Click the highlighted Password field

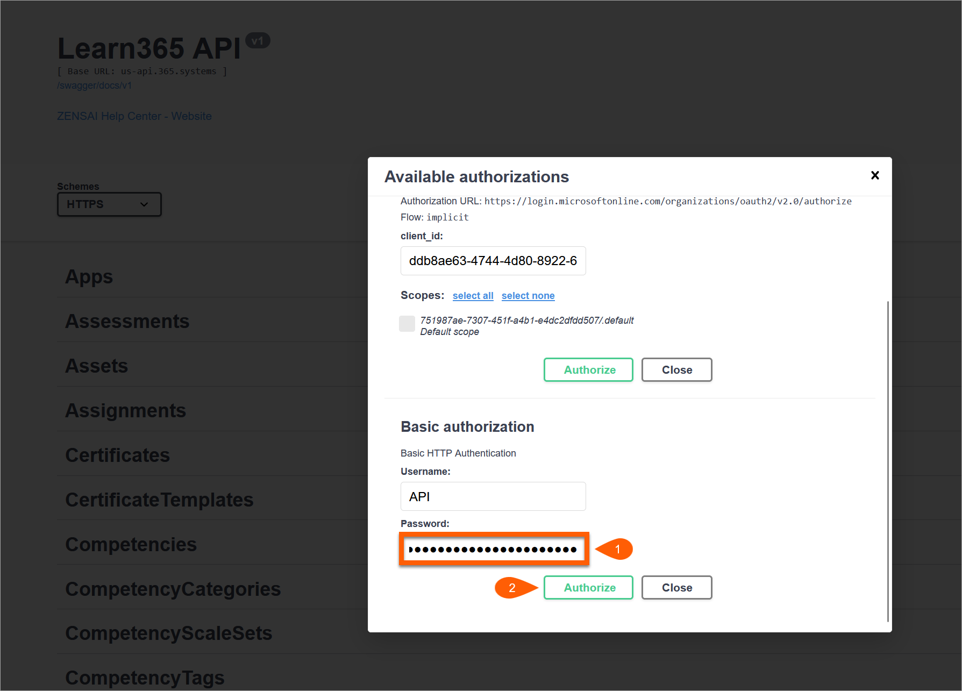click(x=493, y=548)
